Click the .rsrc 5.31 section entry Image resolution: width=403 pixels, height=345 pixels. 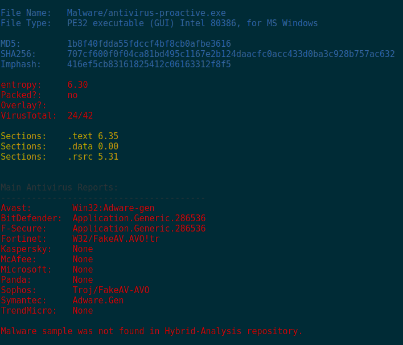click(93, 157)
